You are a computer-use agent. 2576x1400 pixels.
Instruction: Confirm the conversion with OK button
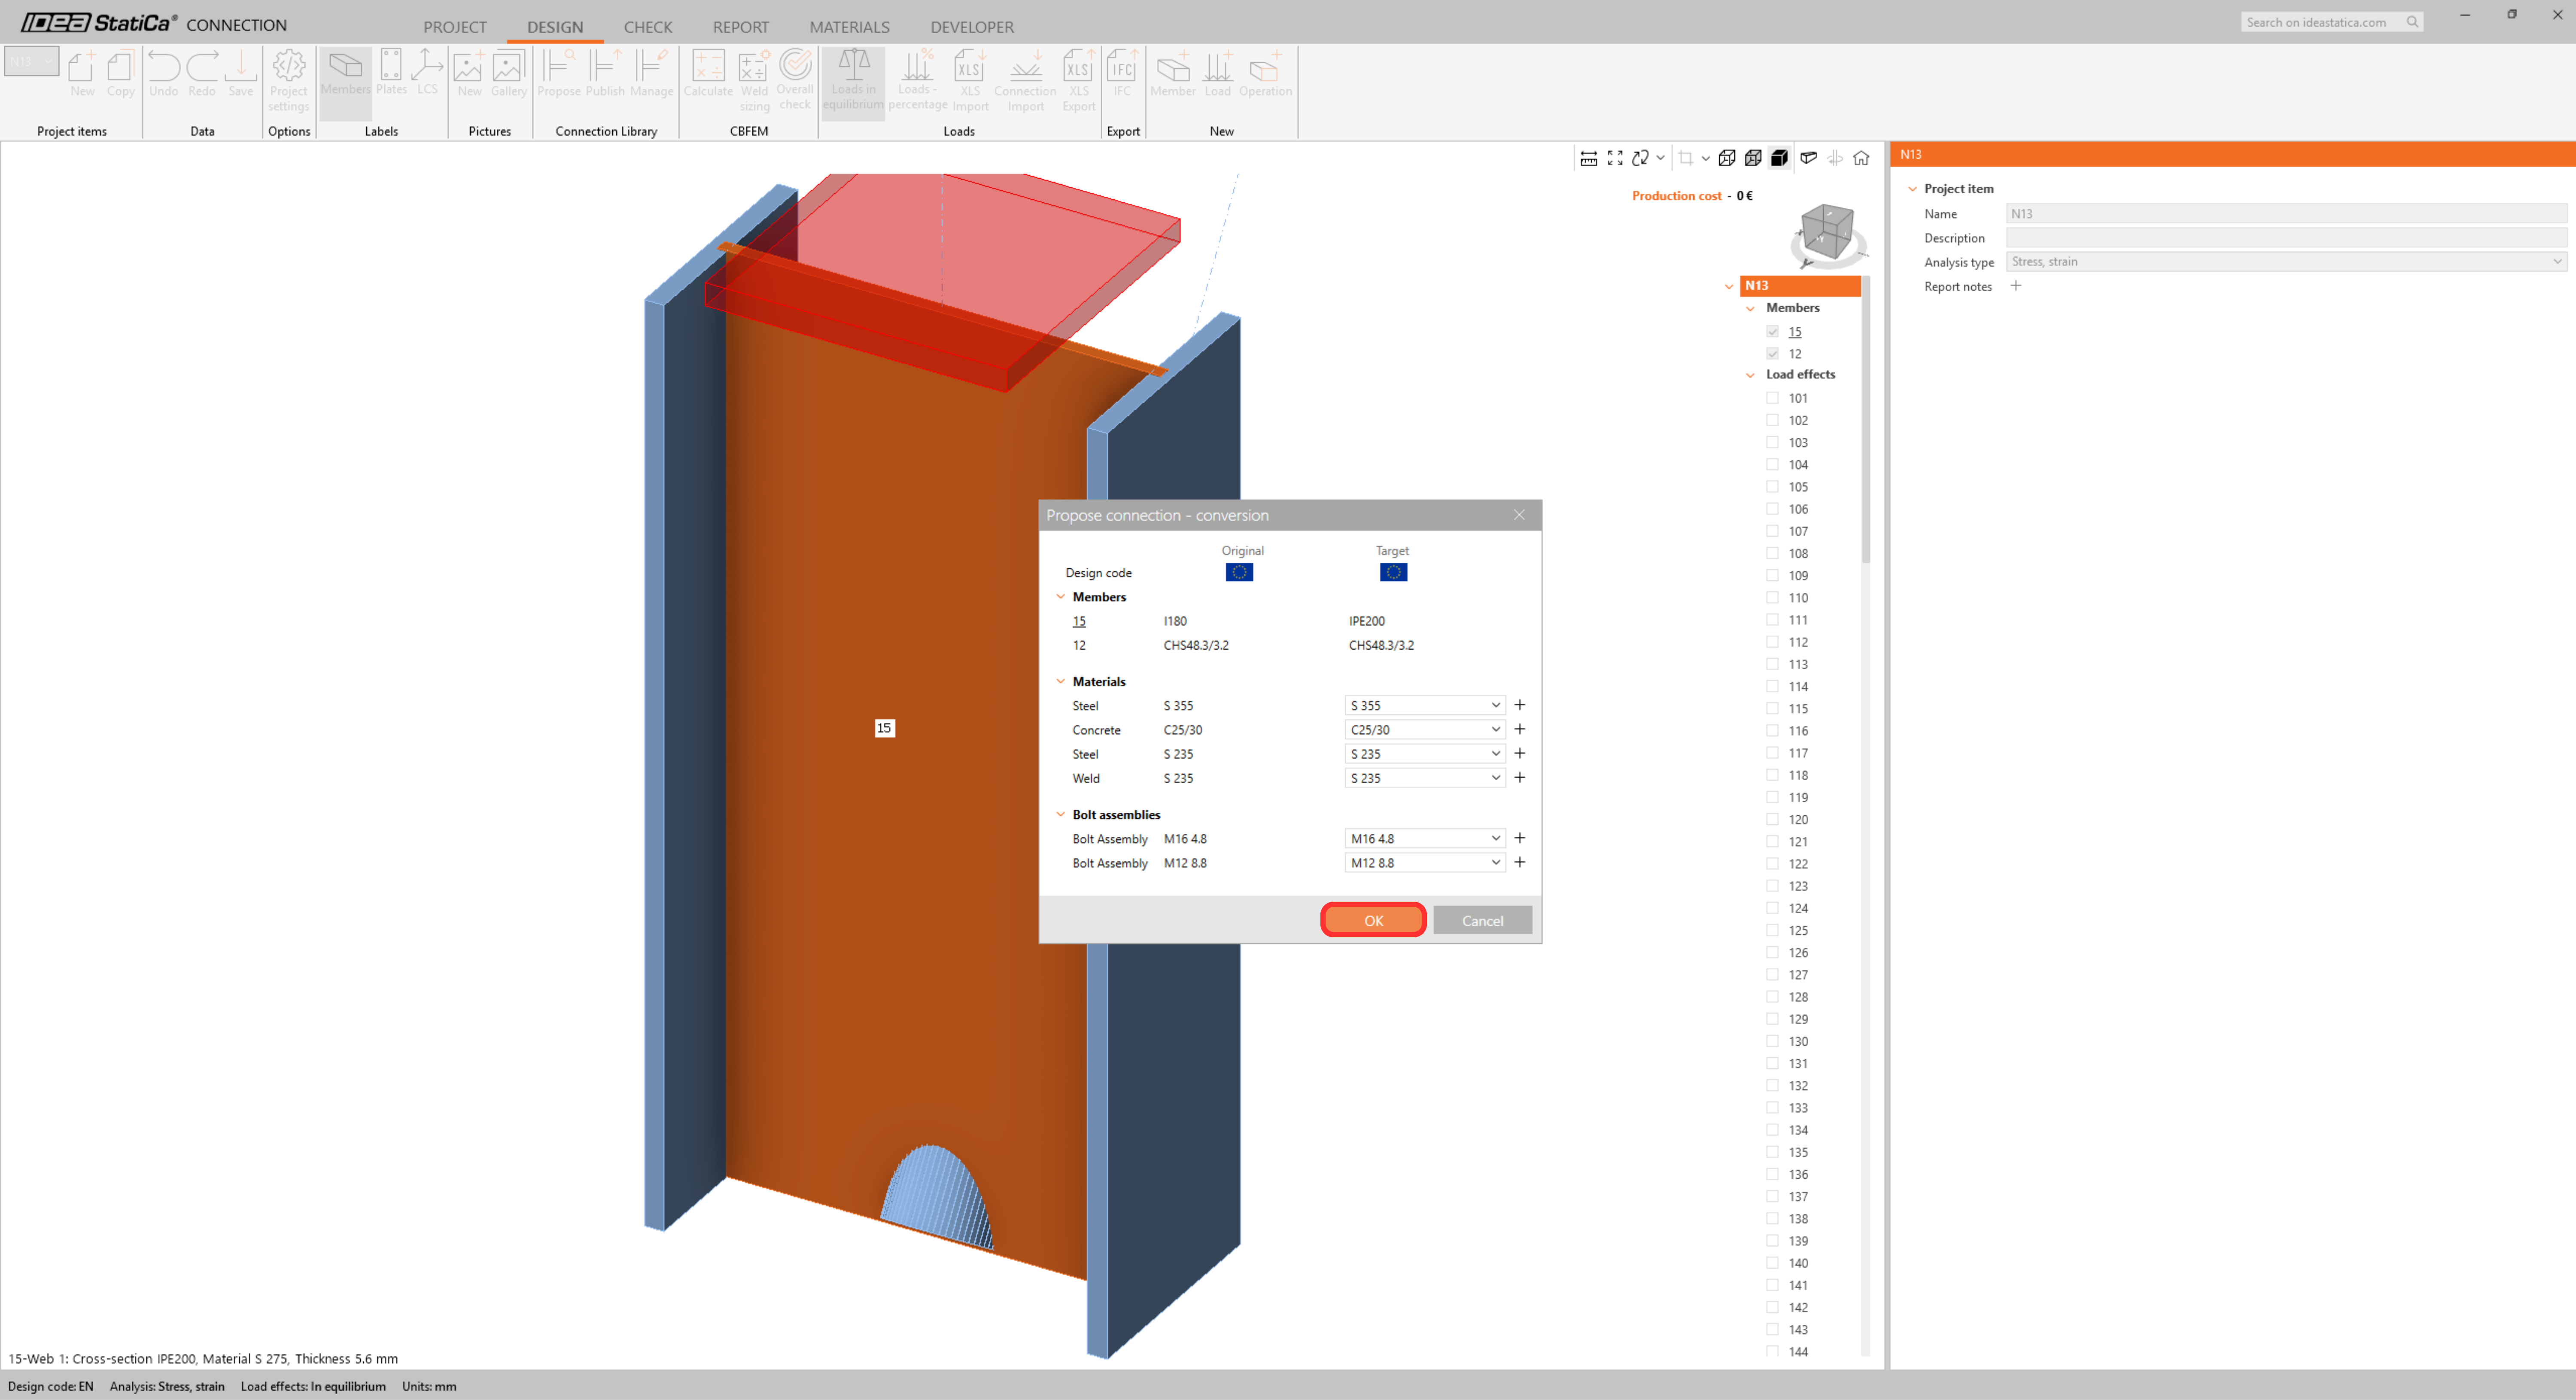point(1372,921)
